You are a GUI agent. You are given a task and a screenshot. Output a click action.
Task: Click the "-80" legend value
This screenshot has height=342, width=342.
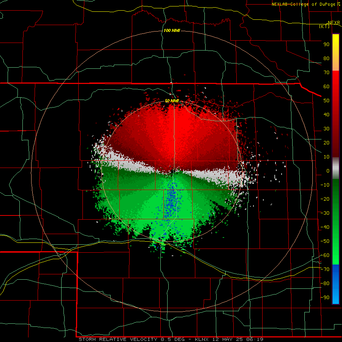(325, 283)
